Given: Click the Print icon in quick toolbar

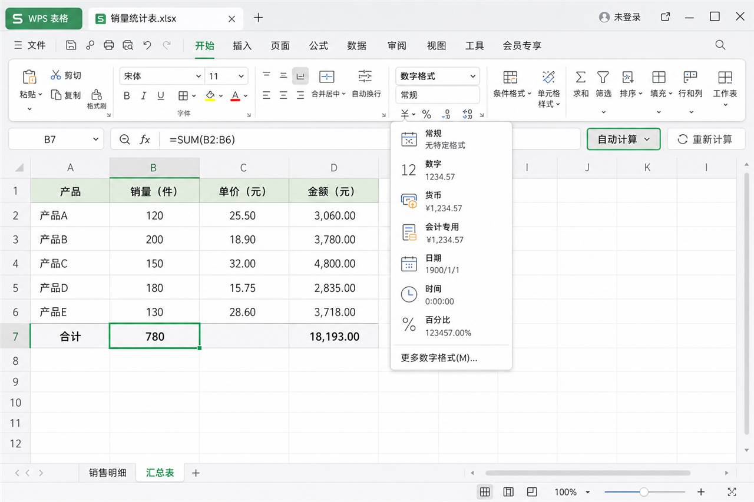Looking at the screenshot, I should coord(108,45).
